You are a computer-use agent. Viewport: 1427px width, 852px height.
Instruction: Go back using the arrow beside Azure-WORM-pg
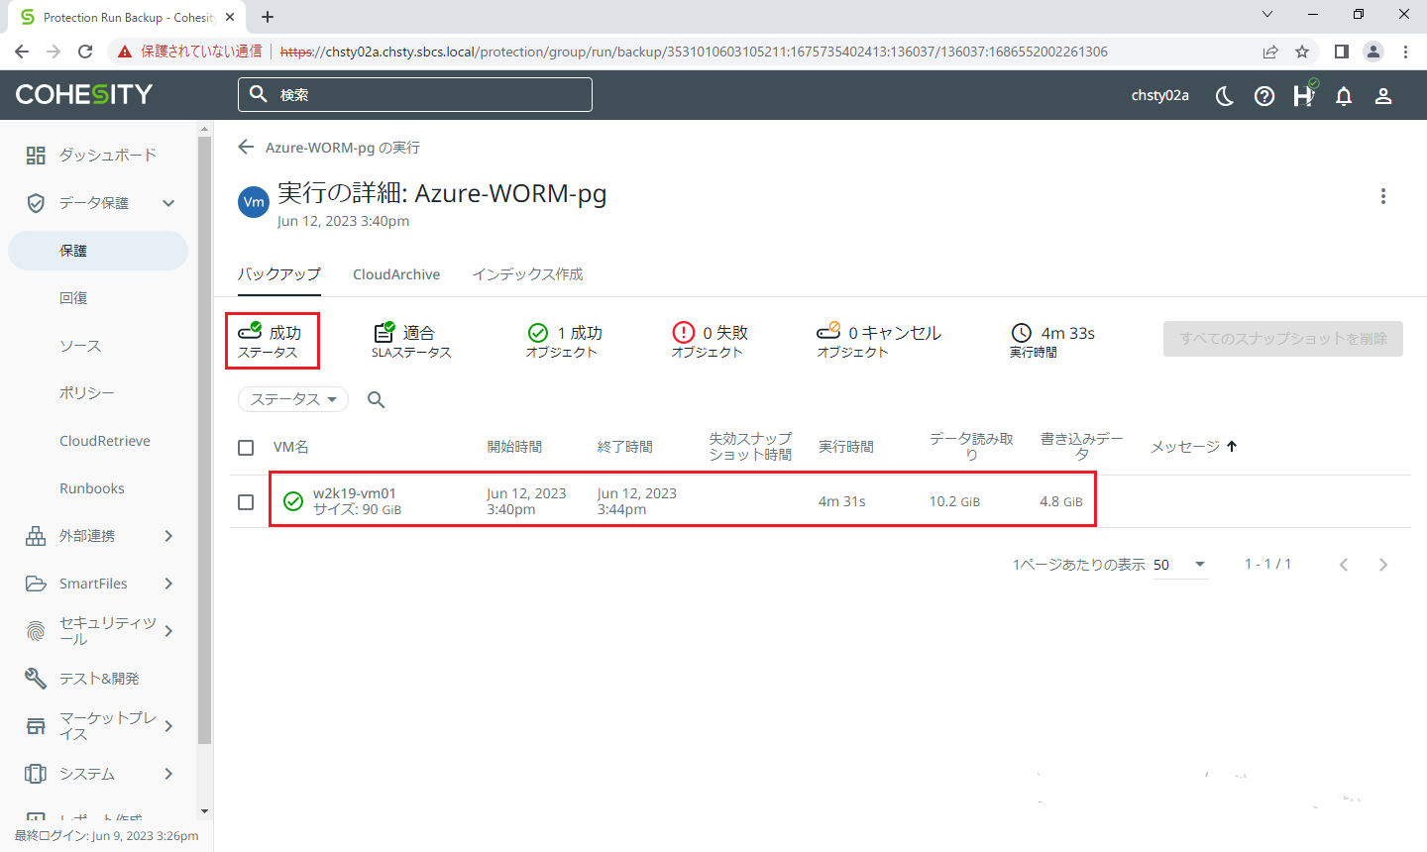click(246, 147)
